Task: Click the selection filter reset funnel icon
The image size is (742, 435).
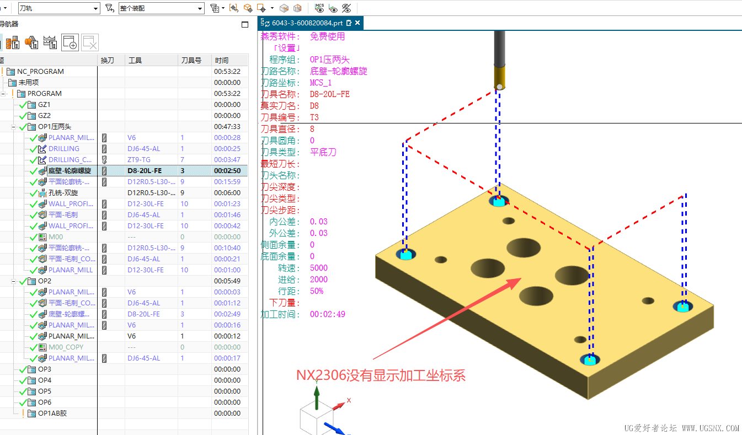Action: (109, 8)
